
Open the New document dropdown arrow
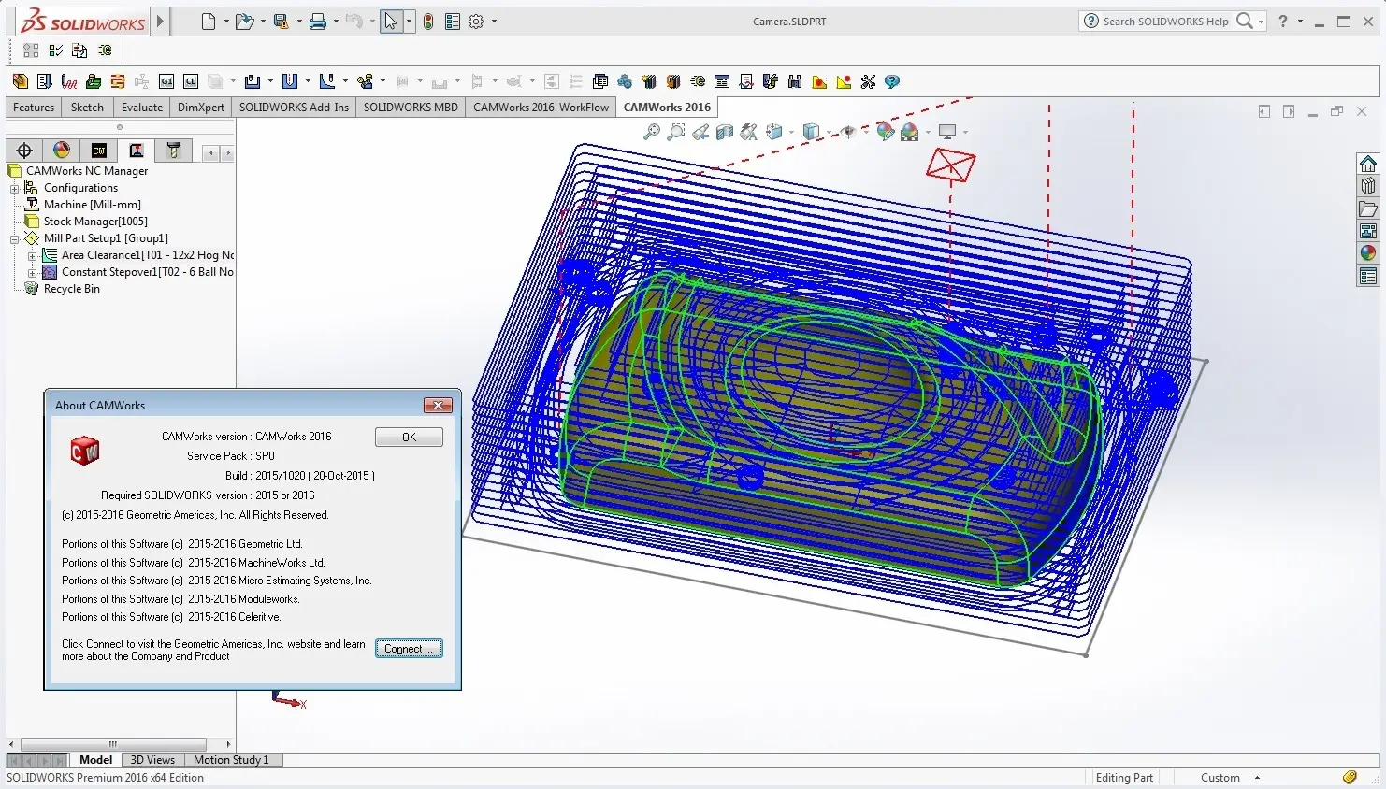(224, 22)
